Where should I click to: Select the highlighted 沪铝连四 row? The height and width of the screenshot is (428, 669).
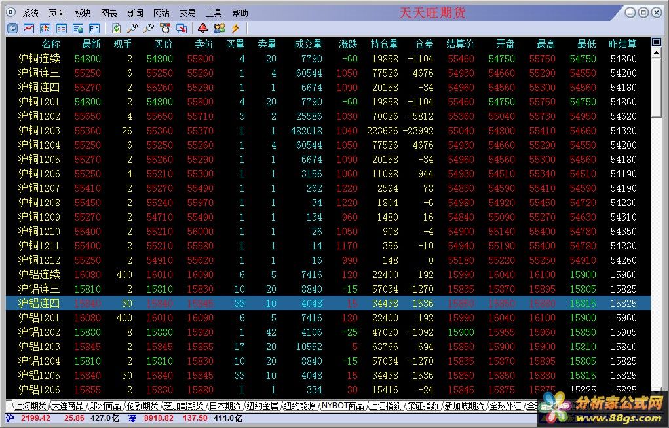[x=328, y=304]
